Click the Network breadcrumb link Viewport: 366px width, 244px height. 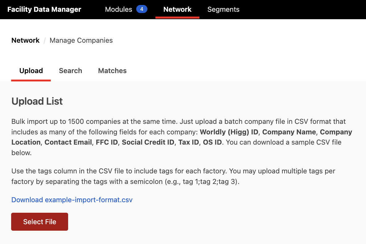pos(25,40)
